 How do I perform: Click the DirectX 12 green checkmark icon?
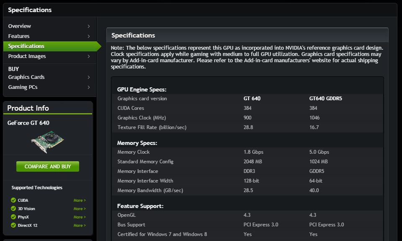pyautogui.click(x=13, y=226)
